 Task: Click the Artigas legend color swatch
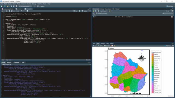pyautogui.click(x=153, y=54)
